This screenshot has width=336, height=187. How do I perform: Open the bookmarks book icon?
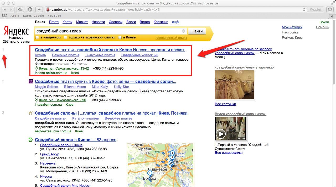[4, 16]
